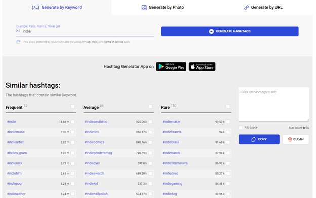Click the Max count 0/30 label
The width and height of the screenshot is (316, 198).
[299, 128]
